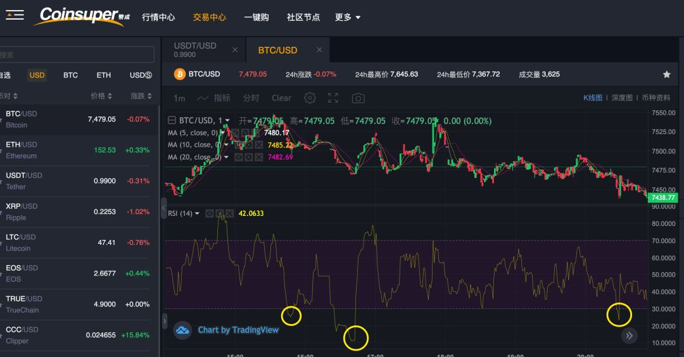Open the 指标 indicators button

tap(214, 98)
